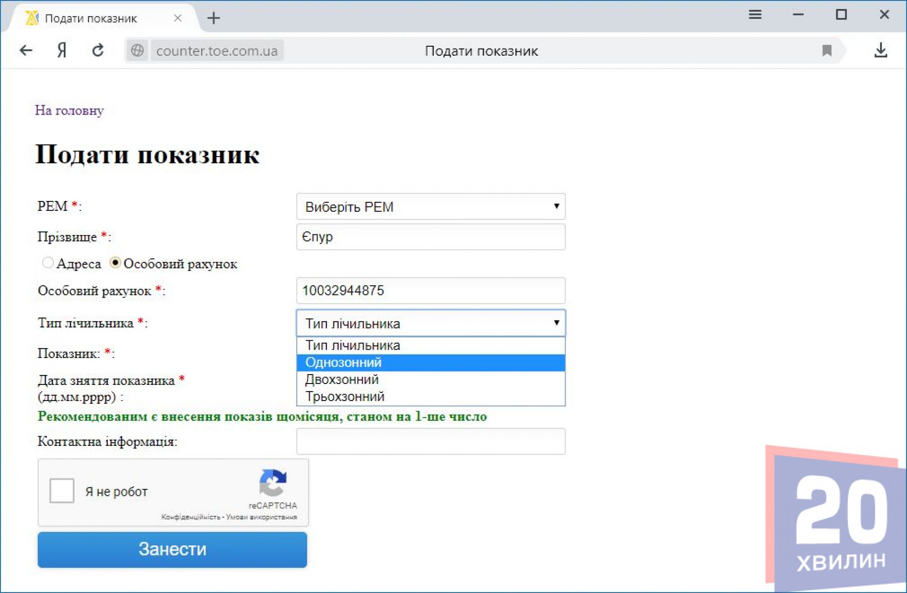Reload the page with refresh icon
907x593 pixels.
[98, 50]
